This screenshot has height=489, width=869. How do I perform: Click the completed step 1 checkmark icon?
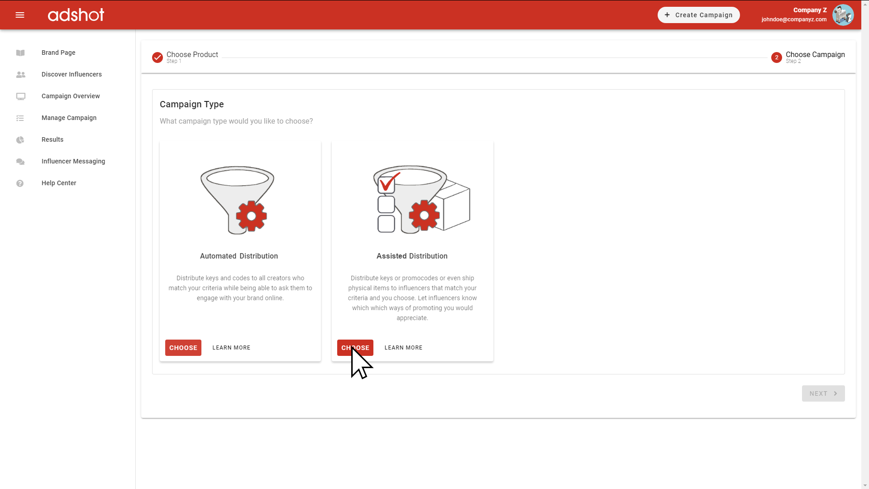tap(158, 58)
